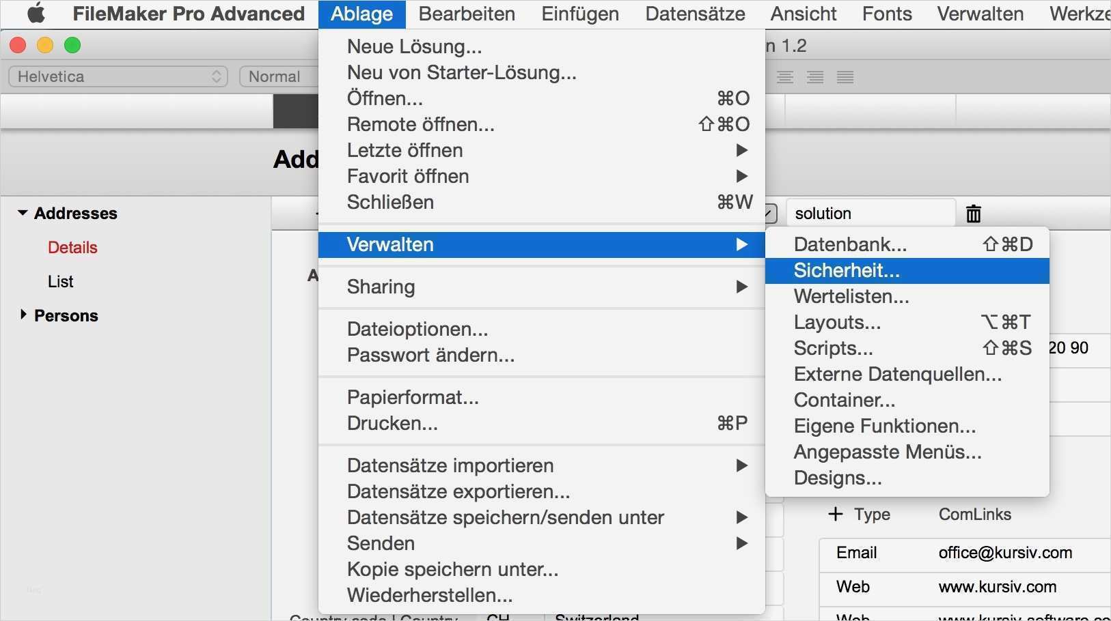Click the plus icon beside Type
Image resolution: width=1111 pixels, height=621 pixels.
point(835,514)
